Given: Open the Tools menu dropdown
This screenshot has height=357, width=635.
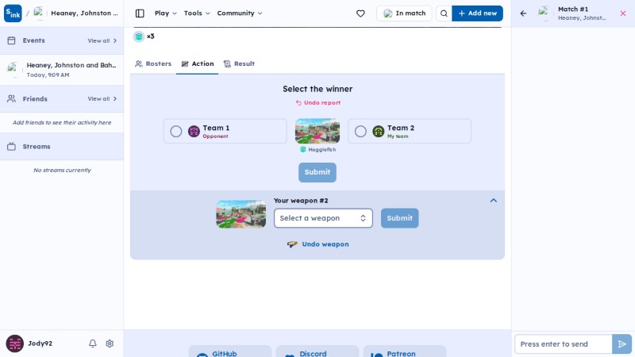Looking at the screenshot, I should click(197, 13).
